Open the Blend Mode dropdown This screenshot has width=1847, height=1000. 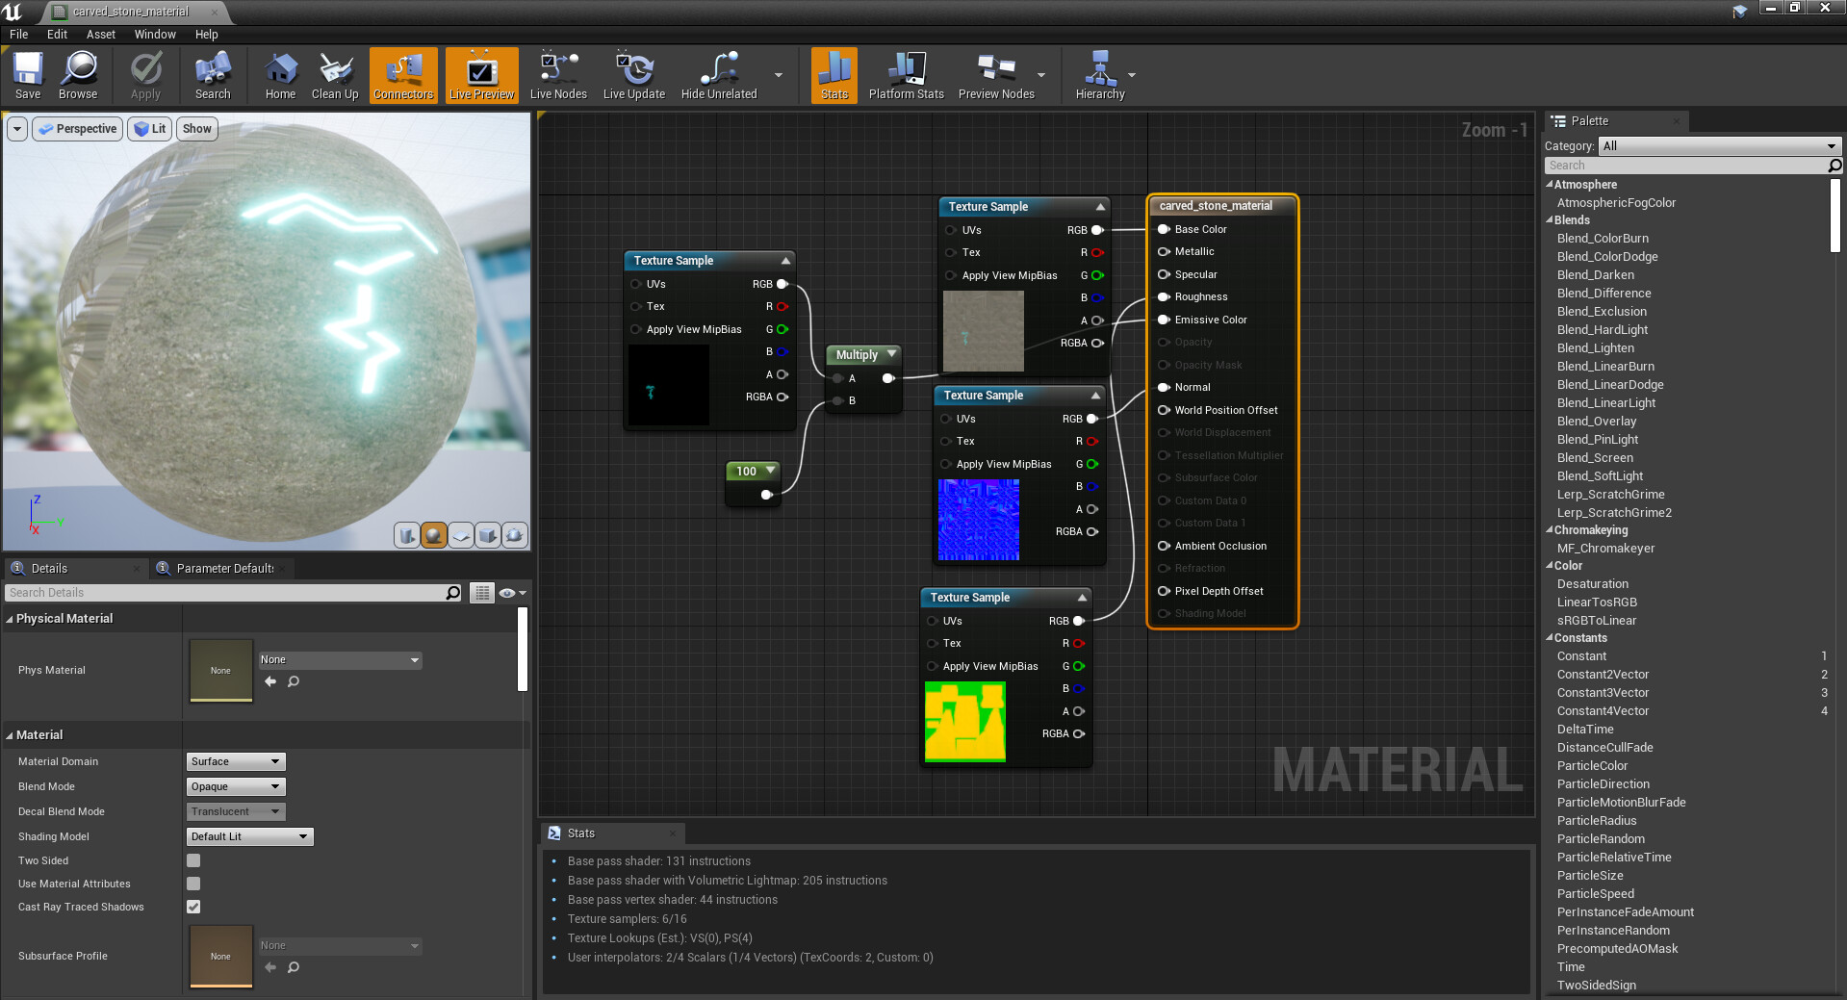click(x=236, y=786)
